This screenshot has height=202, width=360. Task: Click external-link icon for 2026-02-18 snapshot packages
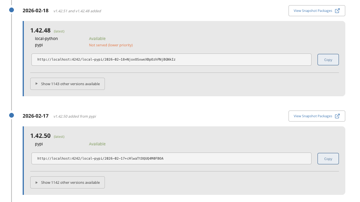tap(337, 11)
